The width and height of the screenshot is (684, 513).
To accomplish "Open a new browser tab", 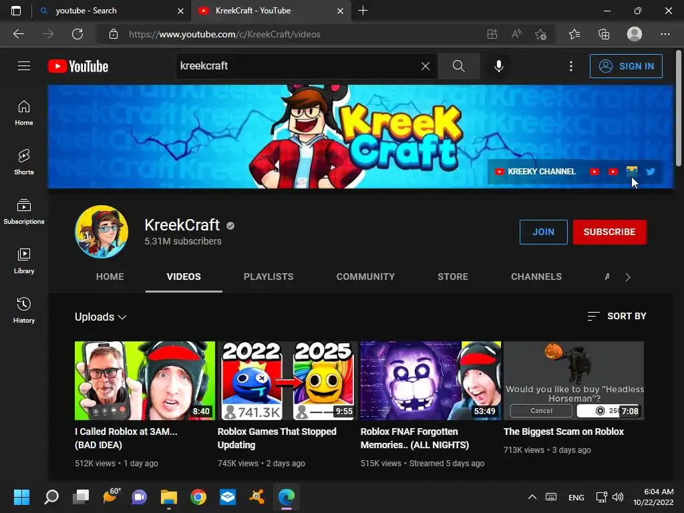I will click(363, 11).
